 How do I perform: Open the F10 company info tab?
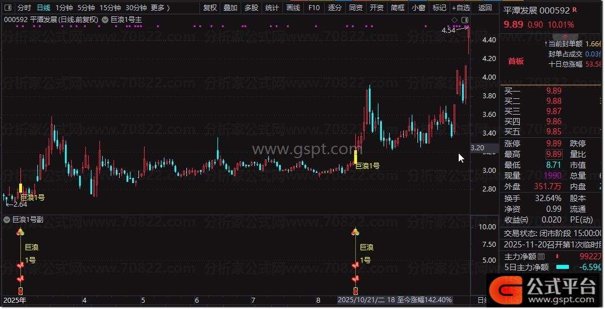pyautogui.click(x=314, y=8)
